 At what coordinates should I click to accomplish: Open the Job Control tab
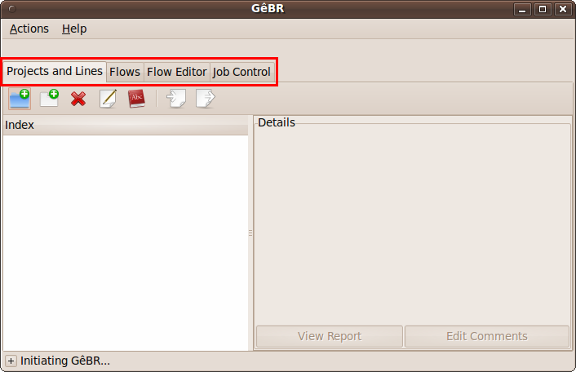(x=241, y=72)
